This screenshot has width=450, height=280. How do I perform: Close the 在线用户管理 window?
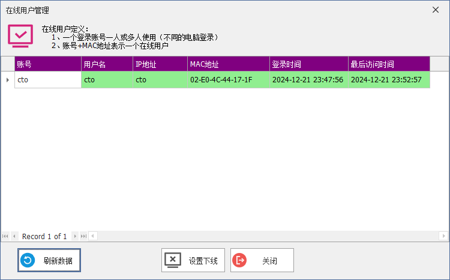point(436,10)
